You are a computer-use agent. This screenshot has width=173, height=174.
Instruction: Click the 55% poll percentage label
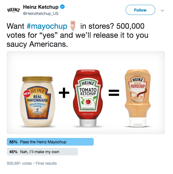[13, 142]
